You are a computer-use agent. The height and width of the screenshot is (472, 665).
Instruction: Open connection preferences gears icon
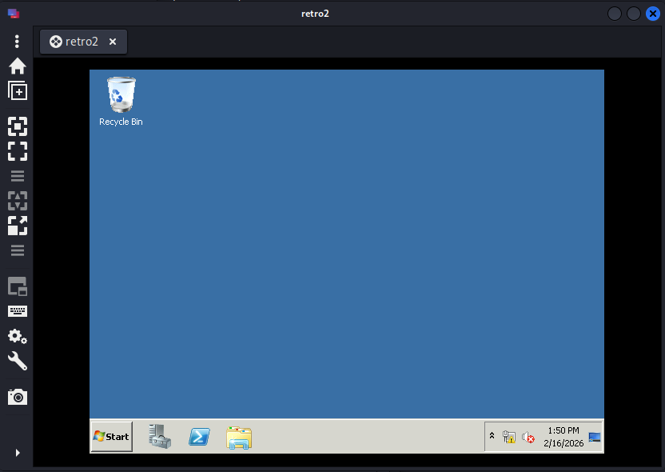tap(17, 336)
